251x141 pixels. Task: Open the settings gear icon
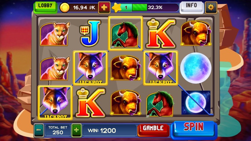point(211,7)
